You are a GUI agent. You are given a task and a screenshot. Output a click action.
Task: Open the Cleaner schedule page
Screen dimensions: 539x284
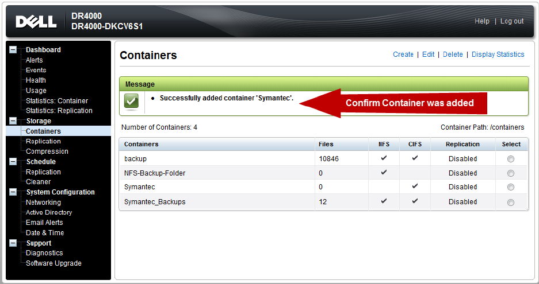[38, 182]
